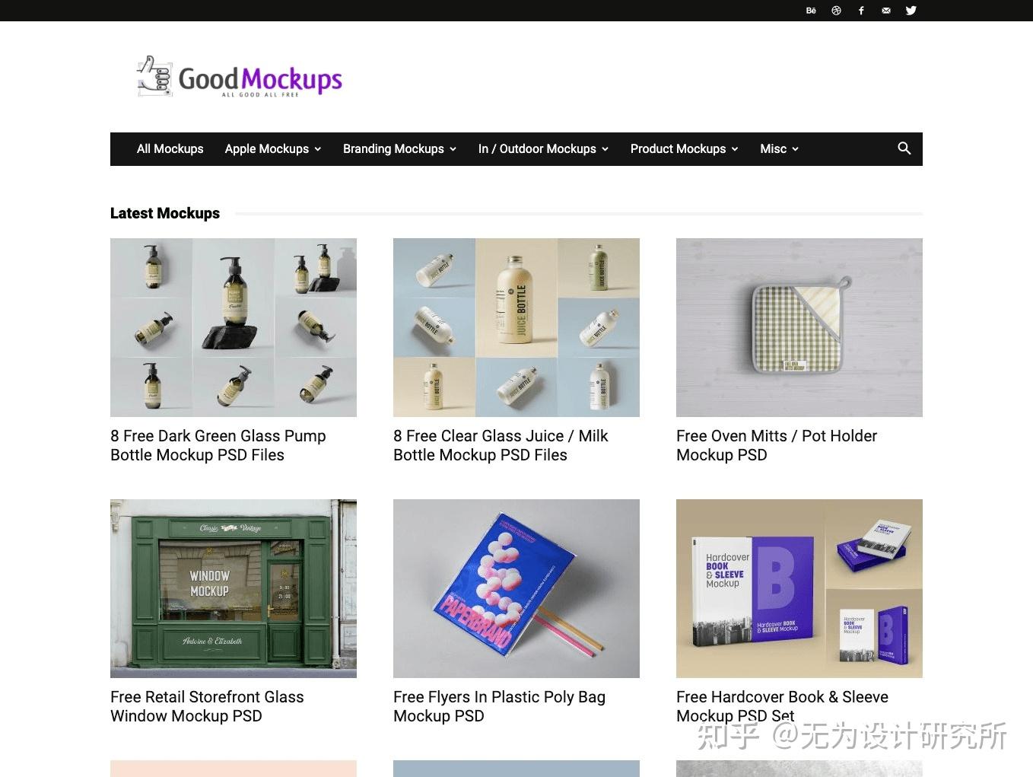
Task: Open the search magnifier icon
Action: (x=904, y=148)
